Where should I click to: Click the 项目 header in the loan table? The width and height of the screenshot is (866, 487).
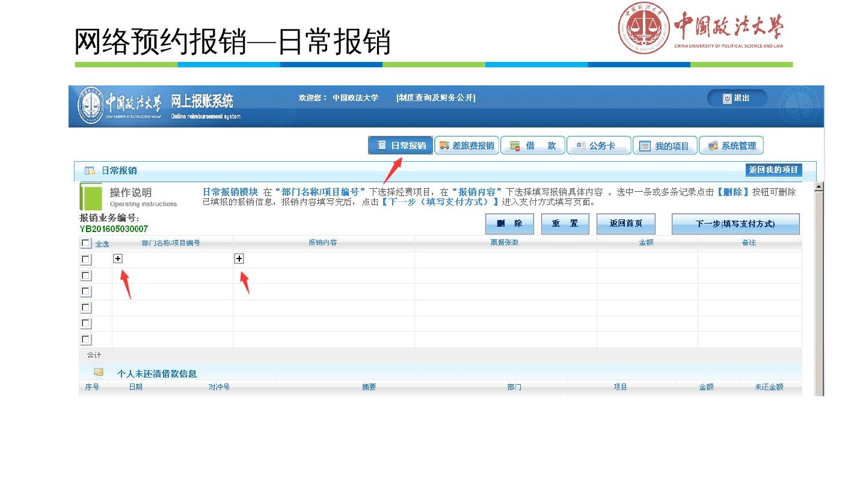(x=621, y=387)
